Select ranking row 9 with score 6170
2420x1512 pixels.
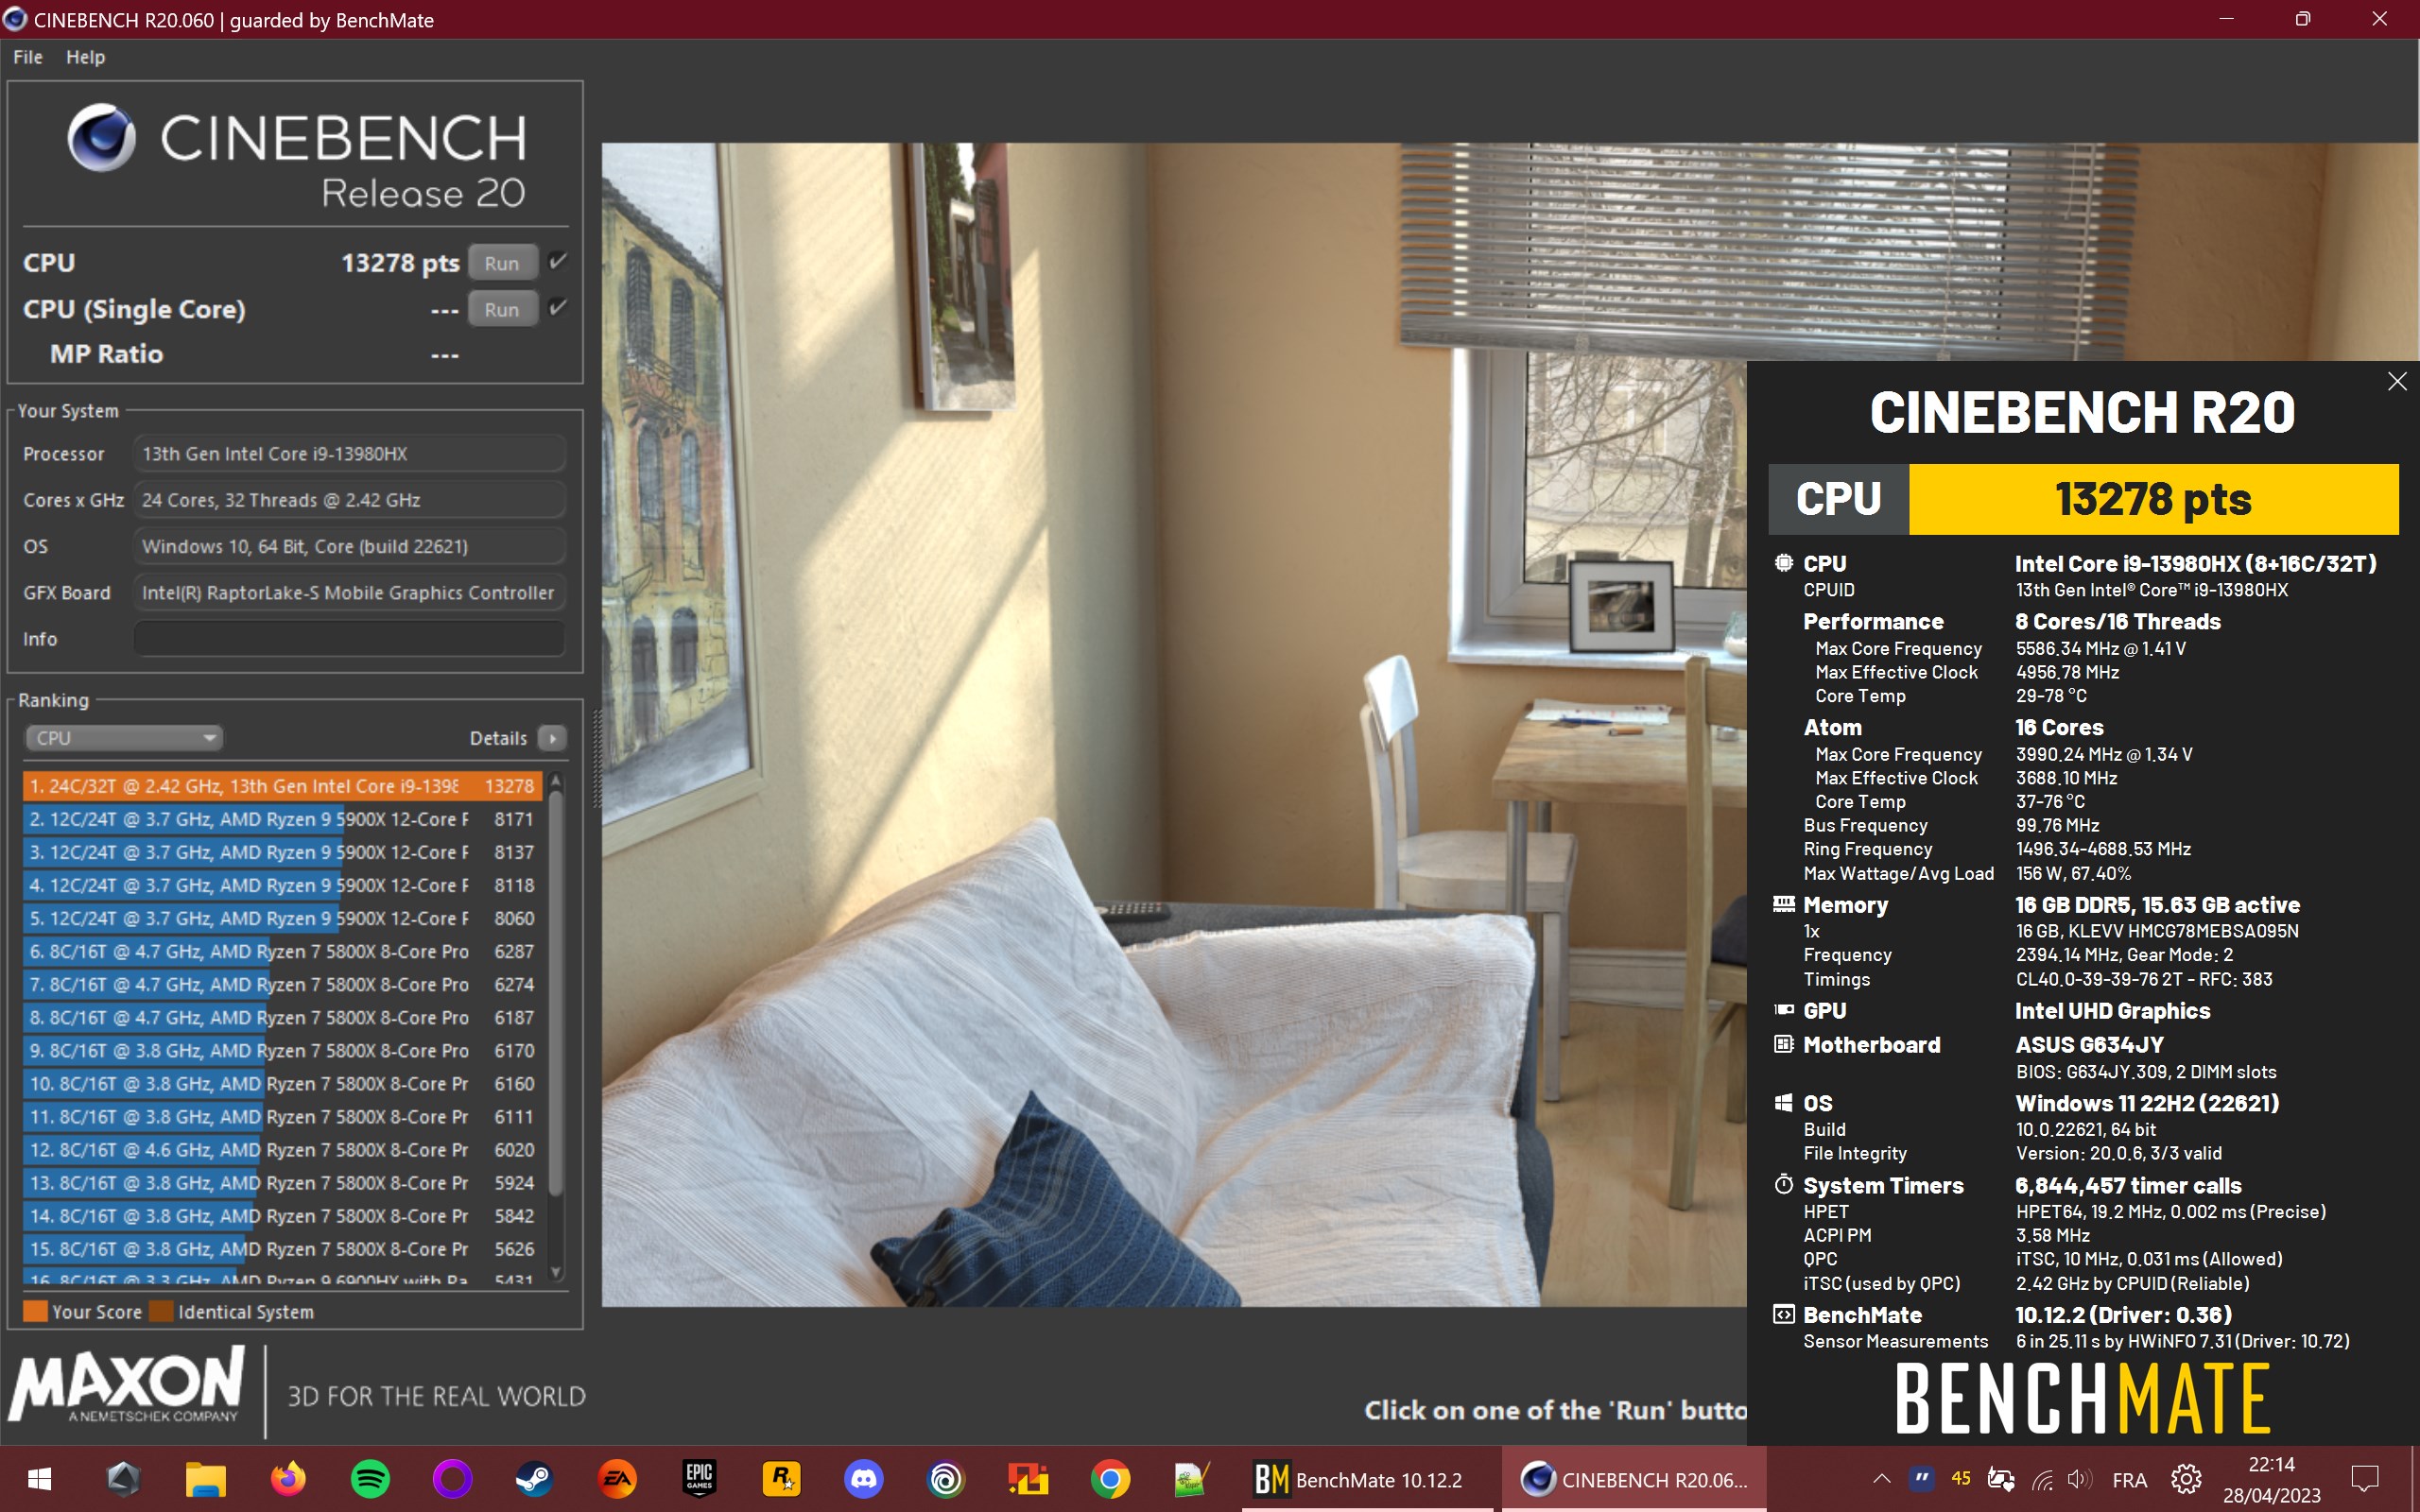[282, 1050]
